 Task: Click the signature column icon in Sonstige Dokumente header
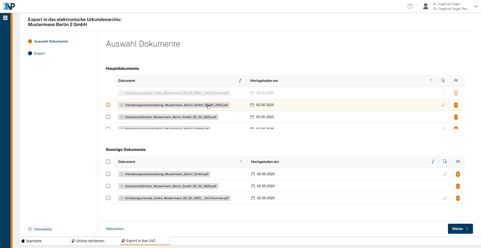(x=445, y=162)
